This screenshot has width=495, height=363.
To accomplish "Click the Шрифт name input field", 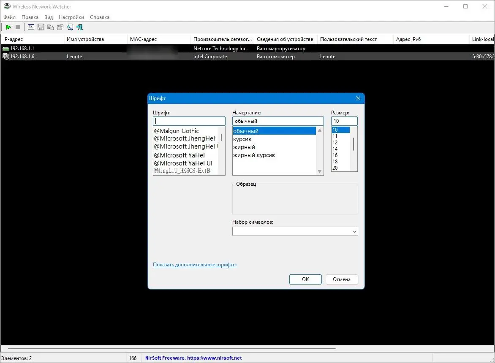I will click(189, 121).
